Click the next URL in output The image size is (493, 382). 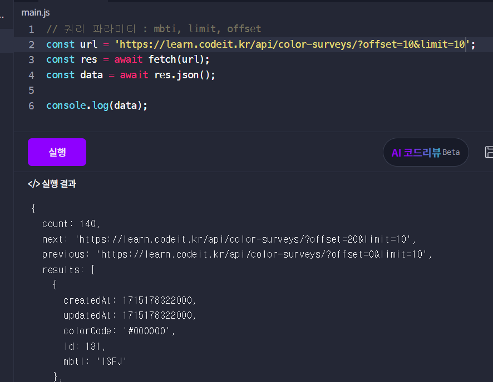point(243,239)
